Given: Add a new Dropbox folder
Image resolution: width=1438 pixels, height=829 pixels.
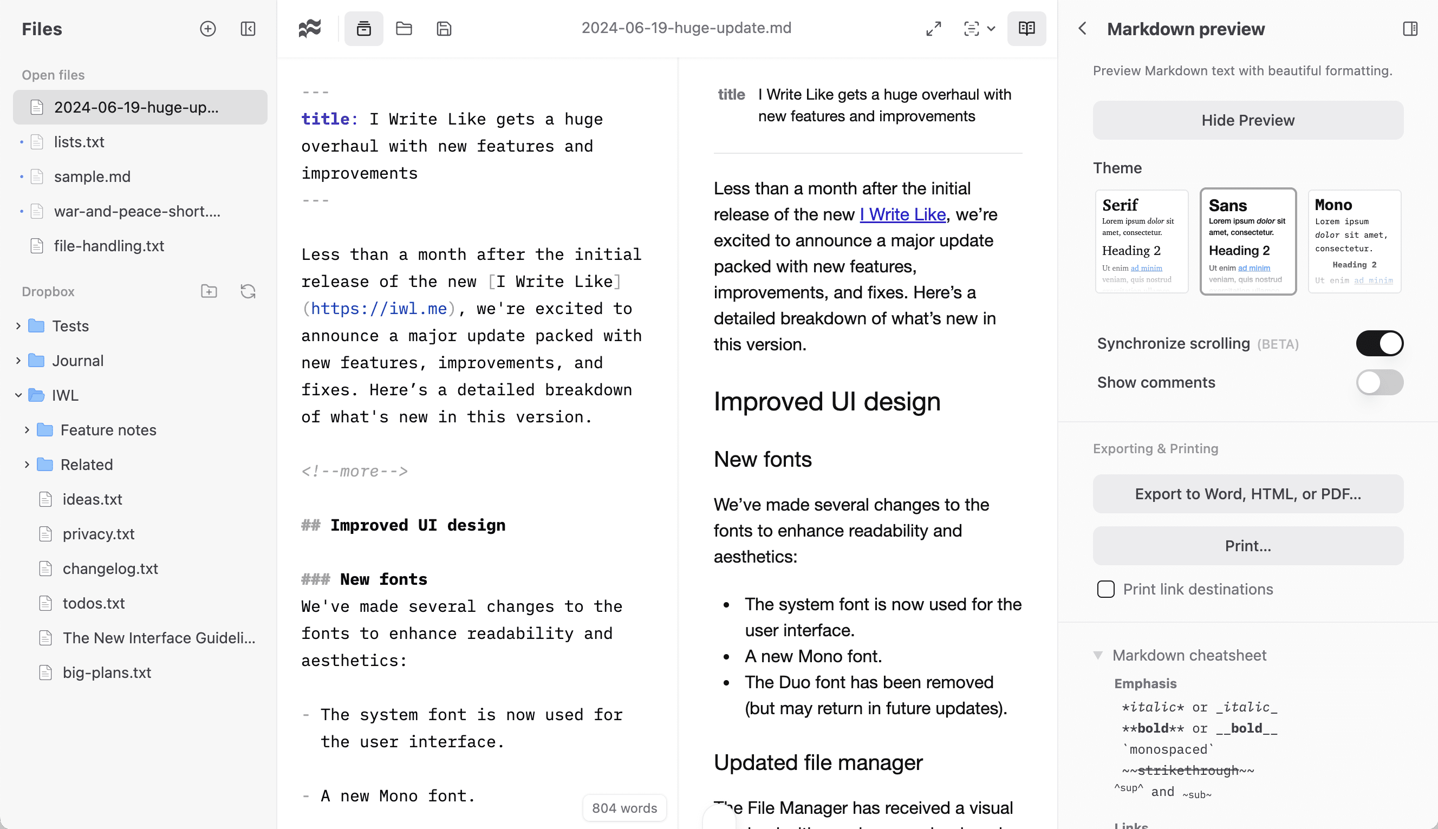Looking at the screenshot, I should pyautogui.click(x=209, y=291).
